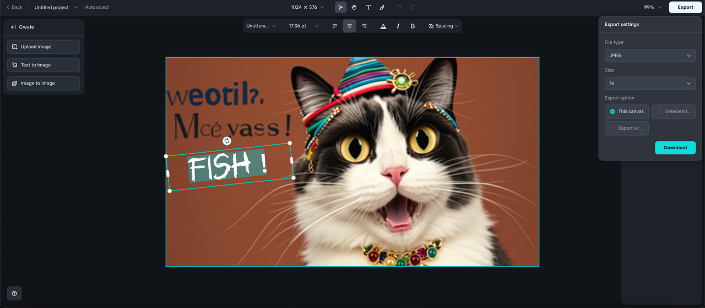Select the This canvas export option
The width and height of the screenshot is (705, 308).
(x=627, y=111)
